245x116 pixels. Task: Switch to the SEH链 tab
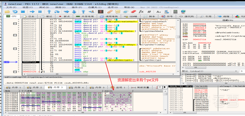(131, 16)
